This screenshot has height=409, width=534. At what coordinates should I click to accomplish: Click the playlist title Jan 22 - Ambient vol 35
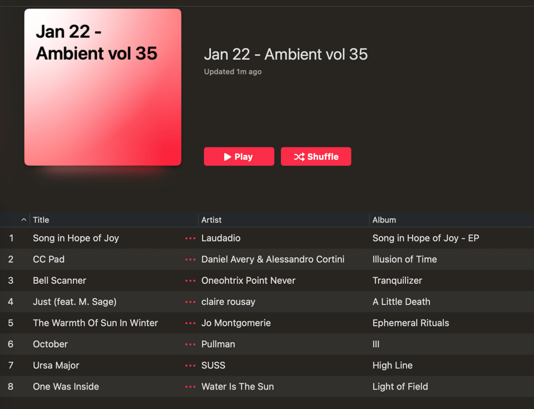point(285,54)
